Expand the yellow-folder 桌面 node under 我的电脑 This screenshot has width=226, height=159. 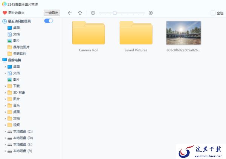click(x=5, y=112)
